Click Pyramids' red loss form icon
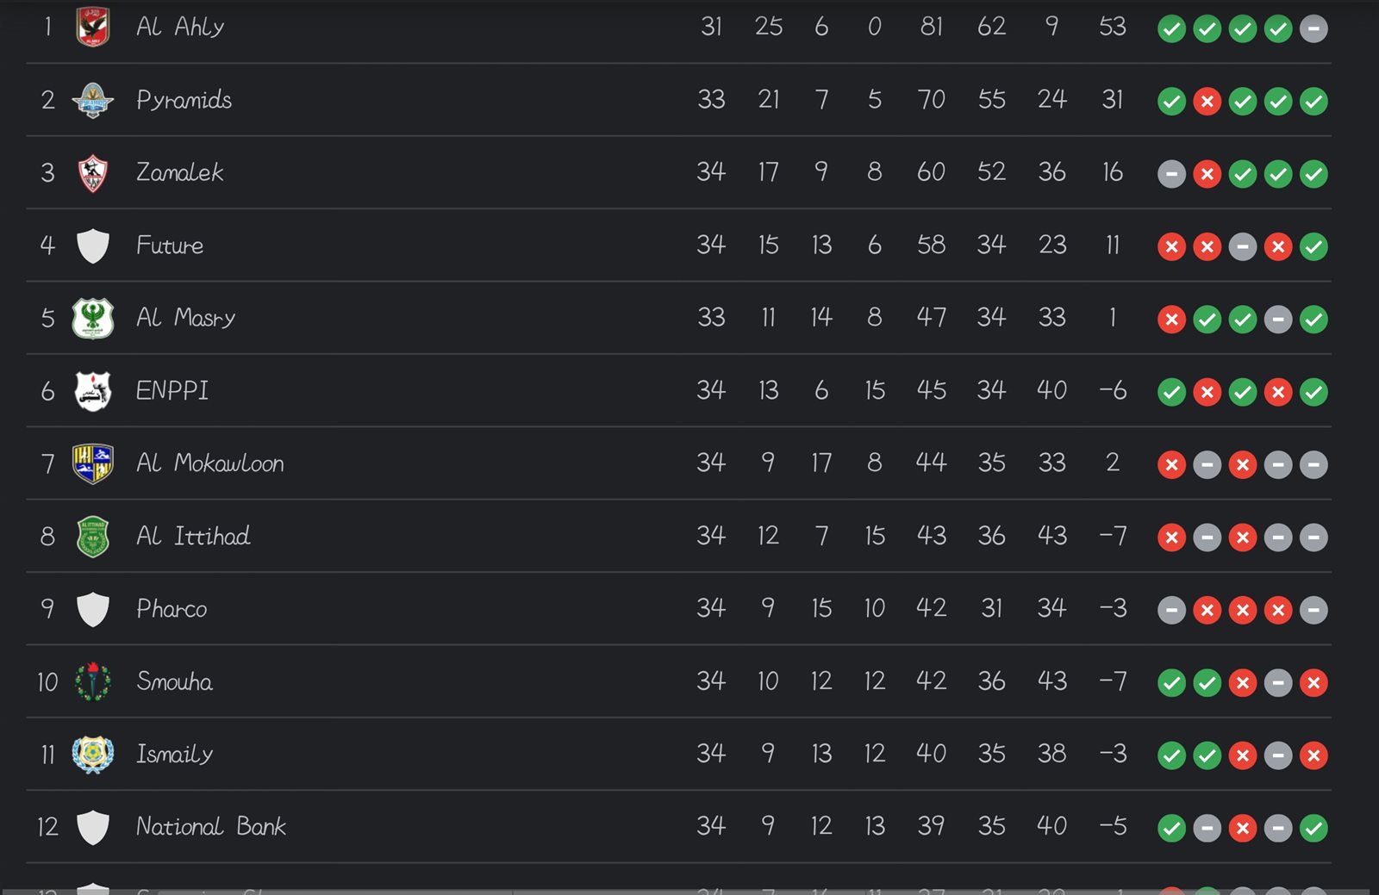 click(1207, 102)
